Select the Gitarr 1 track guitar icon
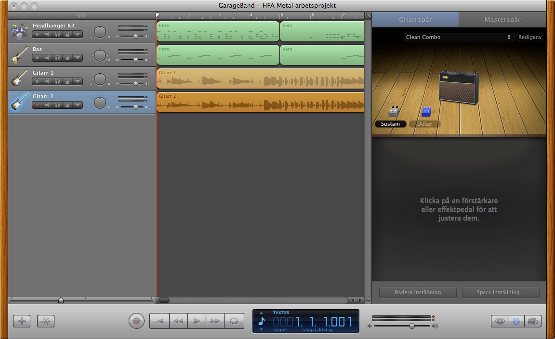This screenshot has width=555, height=339. [x=19, y=78]
